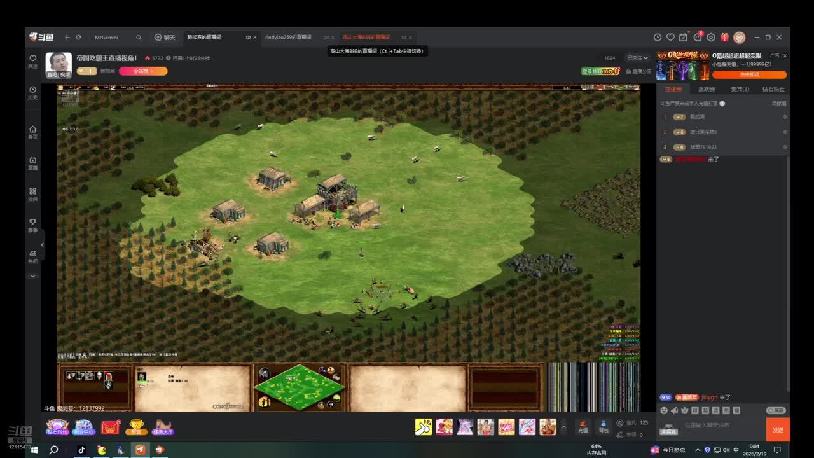Image resolution: width=814 pixels, height=458 pixels.
Task: Switch to the 活跃榜 tab
Action: click(x=706, y=89)
